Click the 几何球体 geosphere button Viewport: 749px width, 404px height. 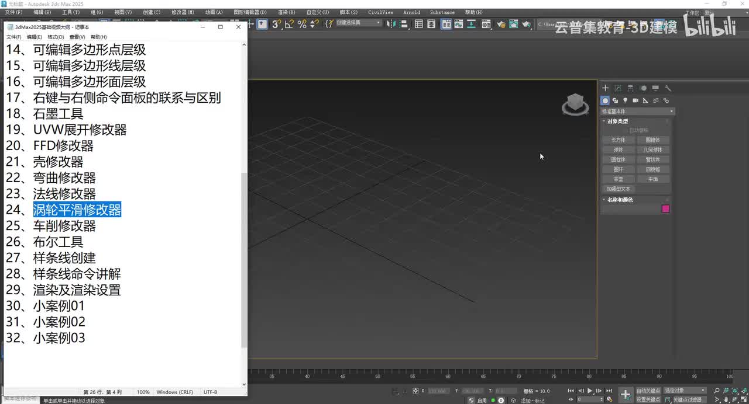click(653, 150)
